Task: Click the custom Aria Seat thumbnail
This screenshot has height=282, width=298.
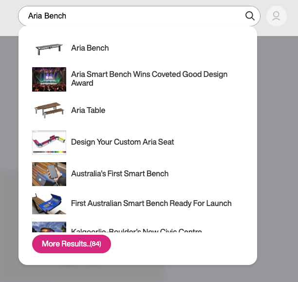Action: [x=49, y=142]
